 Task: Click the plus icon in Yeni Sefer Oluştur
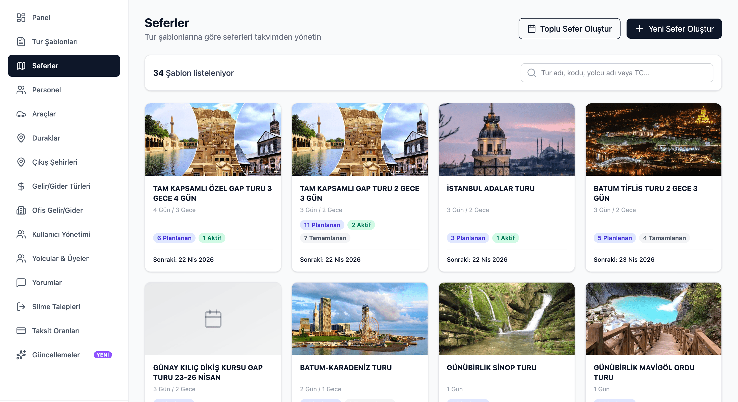pyautogui.click(x=639, y=29)
